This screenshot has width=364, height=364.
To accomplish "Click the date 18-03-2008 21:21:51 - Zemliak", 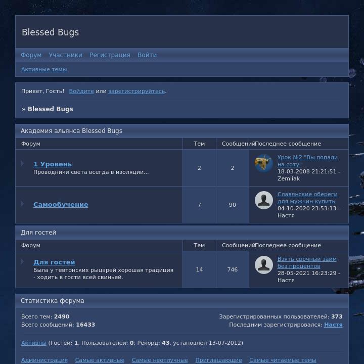I will (x=309, y=175).
